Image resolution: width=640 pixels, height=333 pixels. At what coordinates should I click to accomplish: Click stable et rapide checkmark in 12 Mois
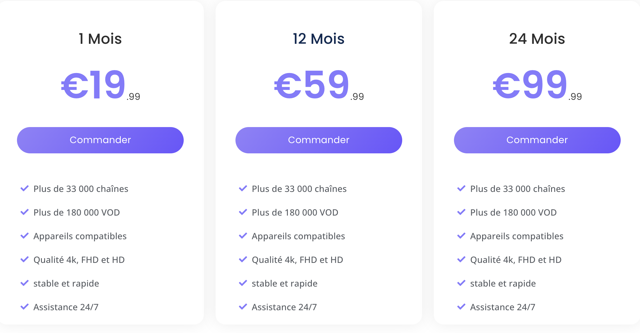point(243,283)
